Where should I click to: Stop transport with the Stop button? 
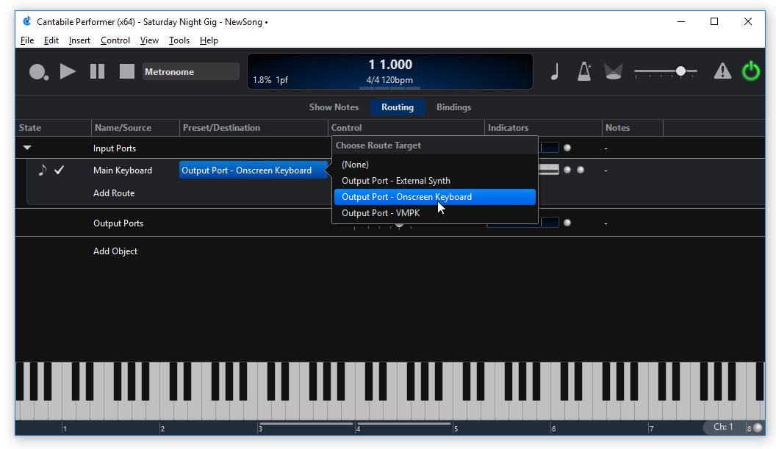tap(126, 72)
